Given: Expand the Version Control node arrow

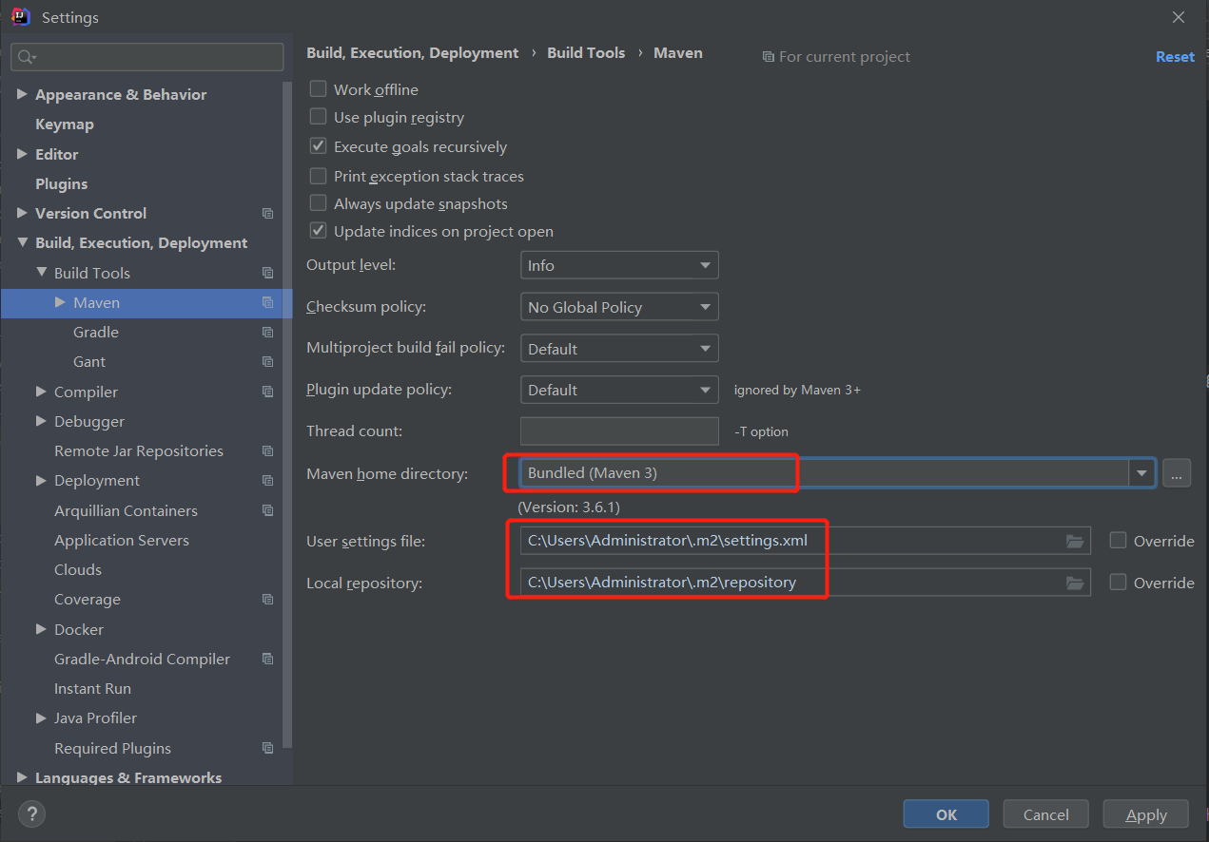Looking at the screenshot, I should (22, 214).
